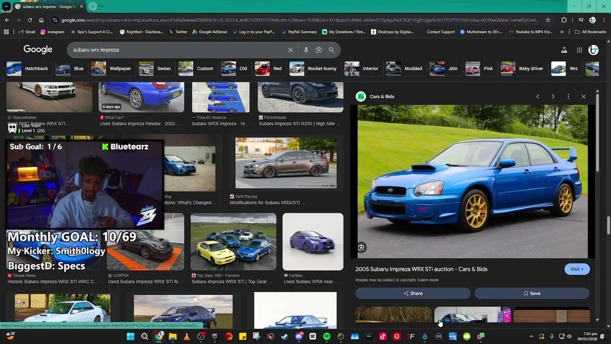Screen dimensions: 611x344
Task: Open the Twitter bookmark
Action: pos(178,32)
